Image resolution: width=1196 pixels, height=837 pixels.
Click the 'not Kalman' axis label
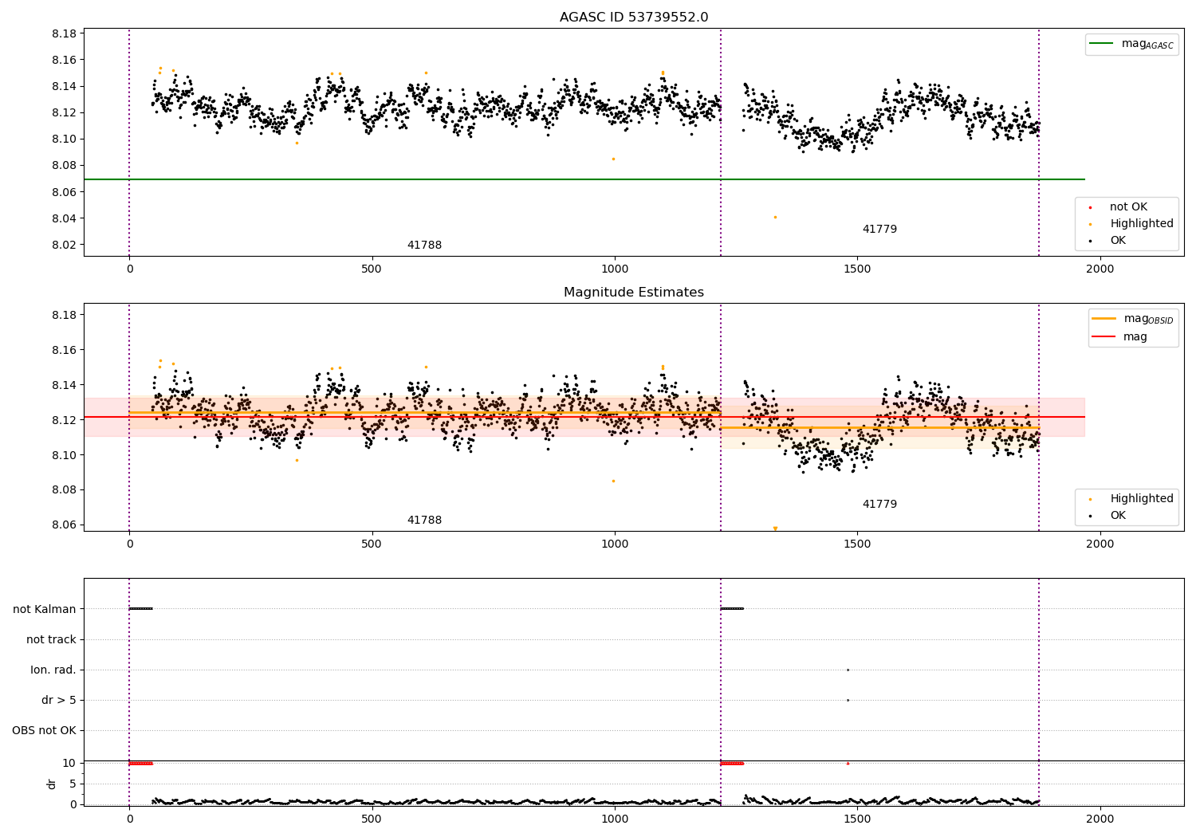point(45,610)
